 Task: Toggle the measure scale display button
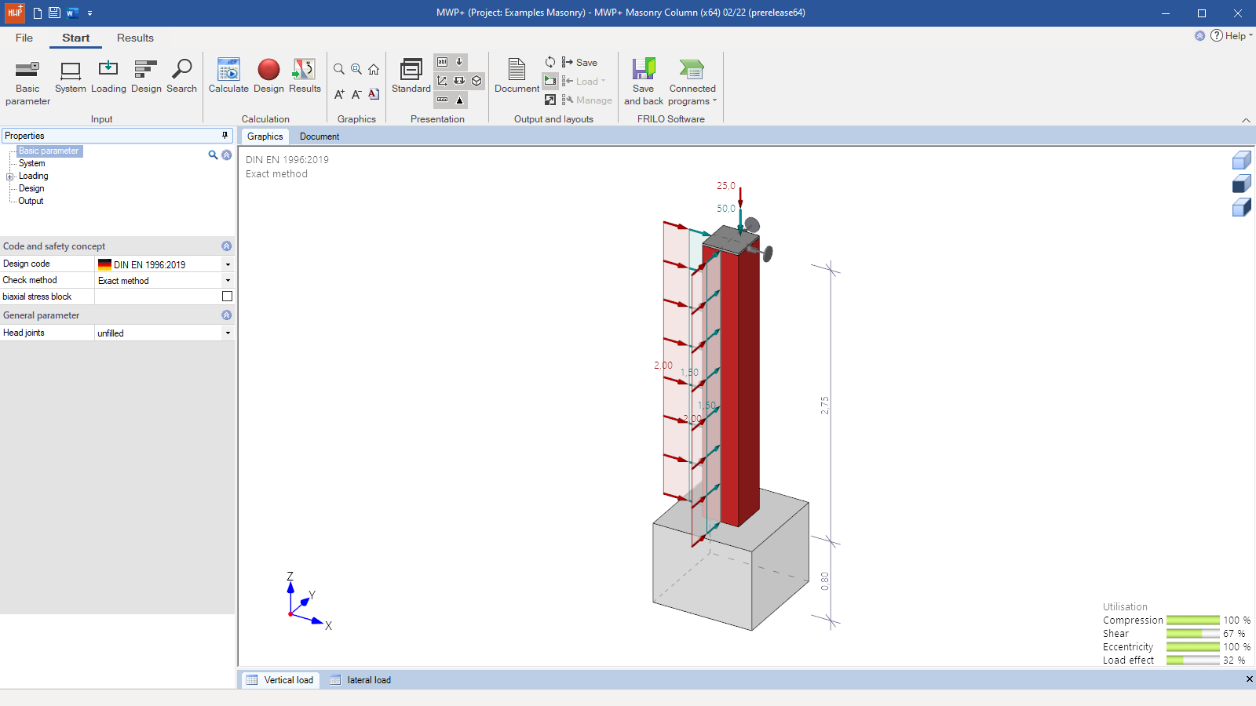coord(443,100)
